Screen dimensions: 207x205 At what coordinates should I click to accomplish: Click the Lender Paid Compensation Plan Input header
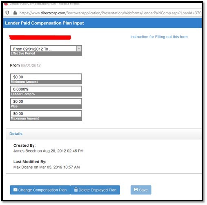coord(45,23)
